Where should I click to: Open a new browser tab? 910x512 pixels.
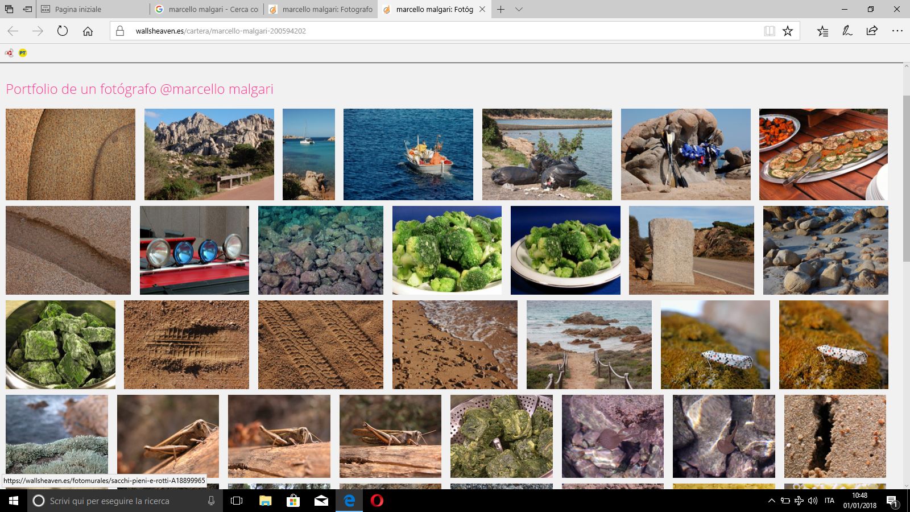coord(500,9)
